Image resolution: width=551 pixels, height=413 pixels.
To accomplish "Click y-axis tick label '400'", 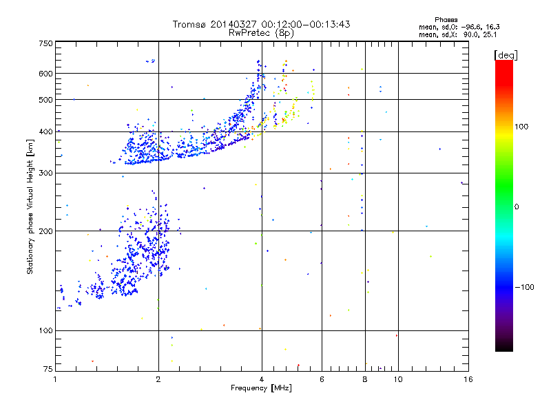I will pyautogui.click(x=45, y=131).
